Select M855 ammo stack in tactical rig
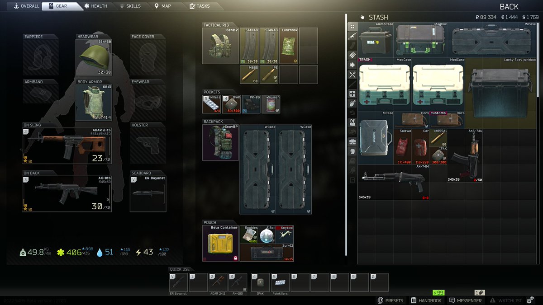543x305 pixels. pos(249,75)
